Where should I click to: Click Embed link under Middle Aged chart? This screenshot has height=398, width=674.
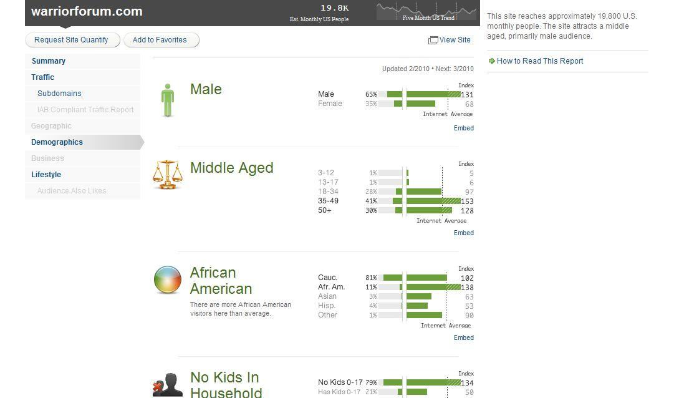463,233
